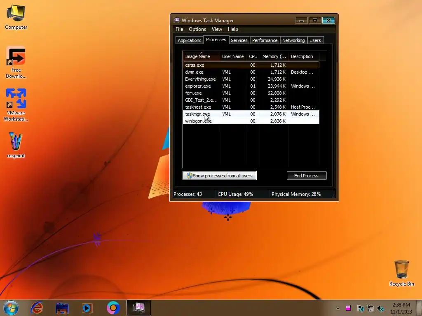Switch to the Services tab

coord(239,40)
